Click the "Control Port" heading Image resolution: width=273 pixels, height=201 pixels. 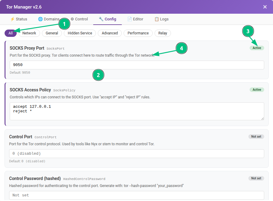21,137
